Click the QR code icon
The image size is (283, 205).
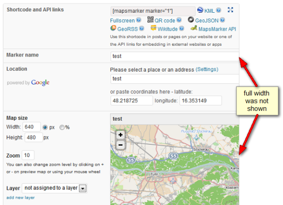[x=150, y=20]
